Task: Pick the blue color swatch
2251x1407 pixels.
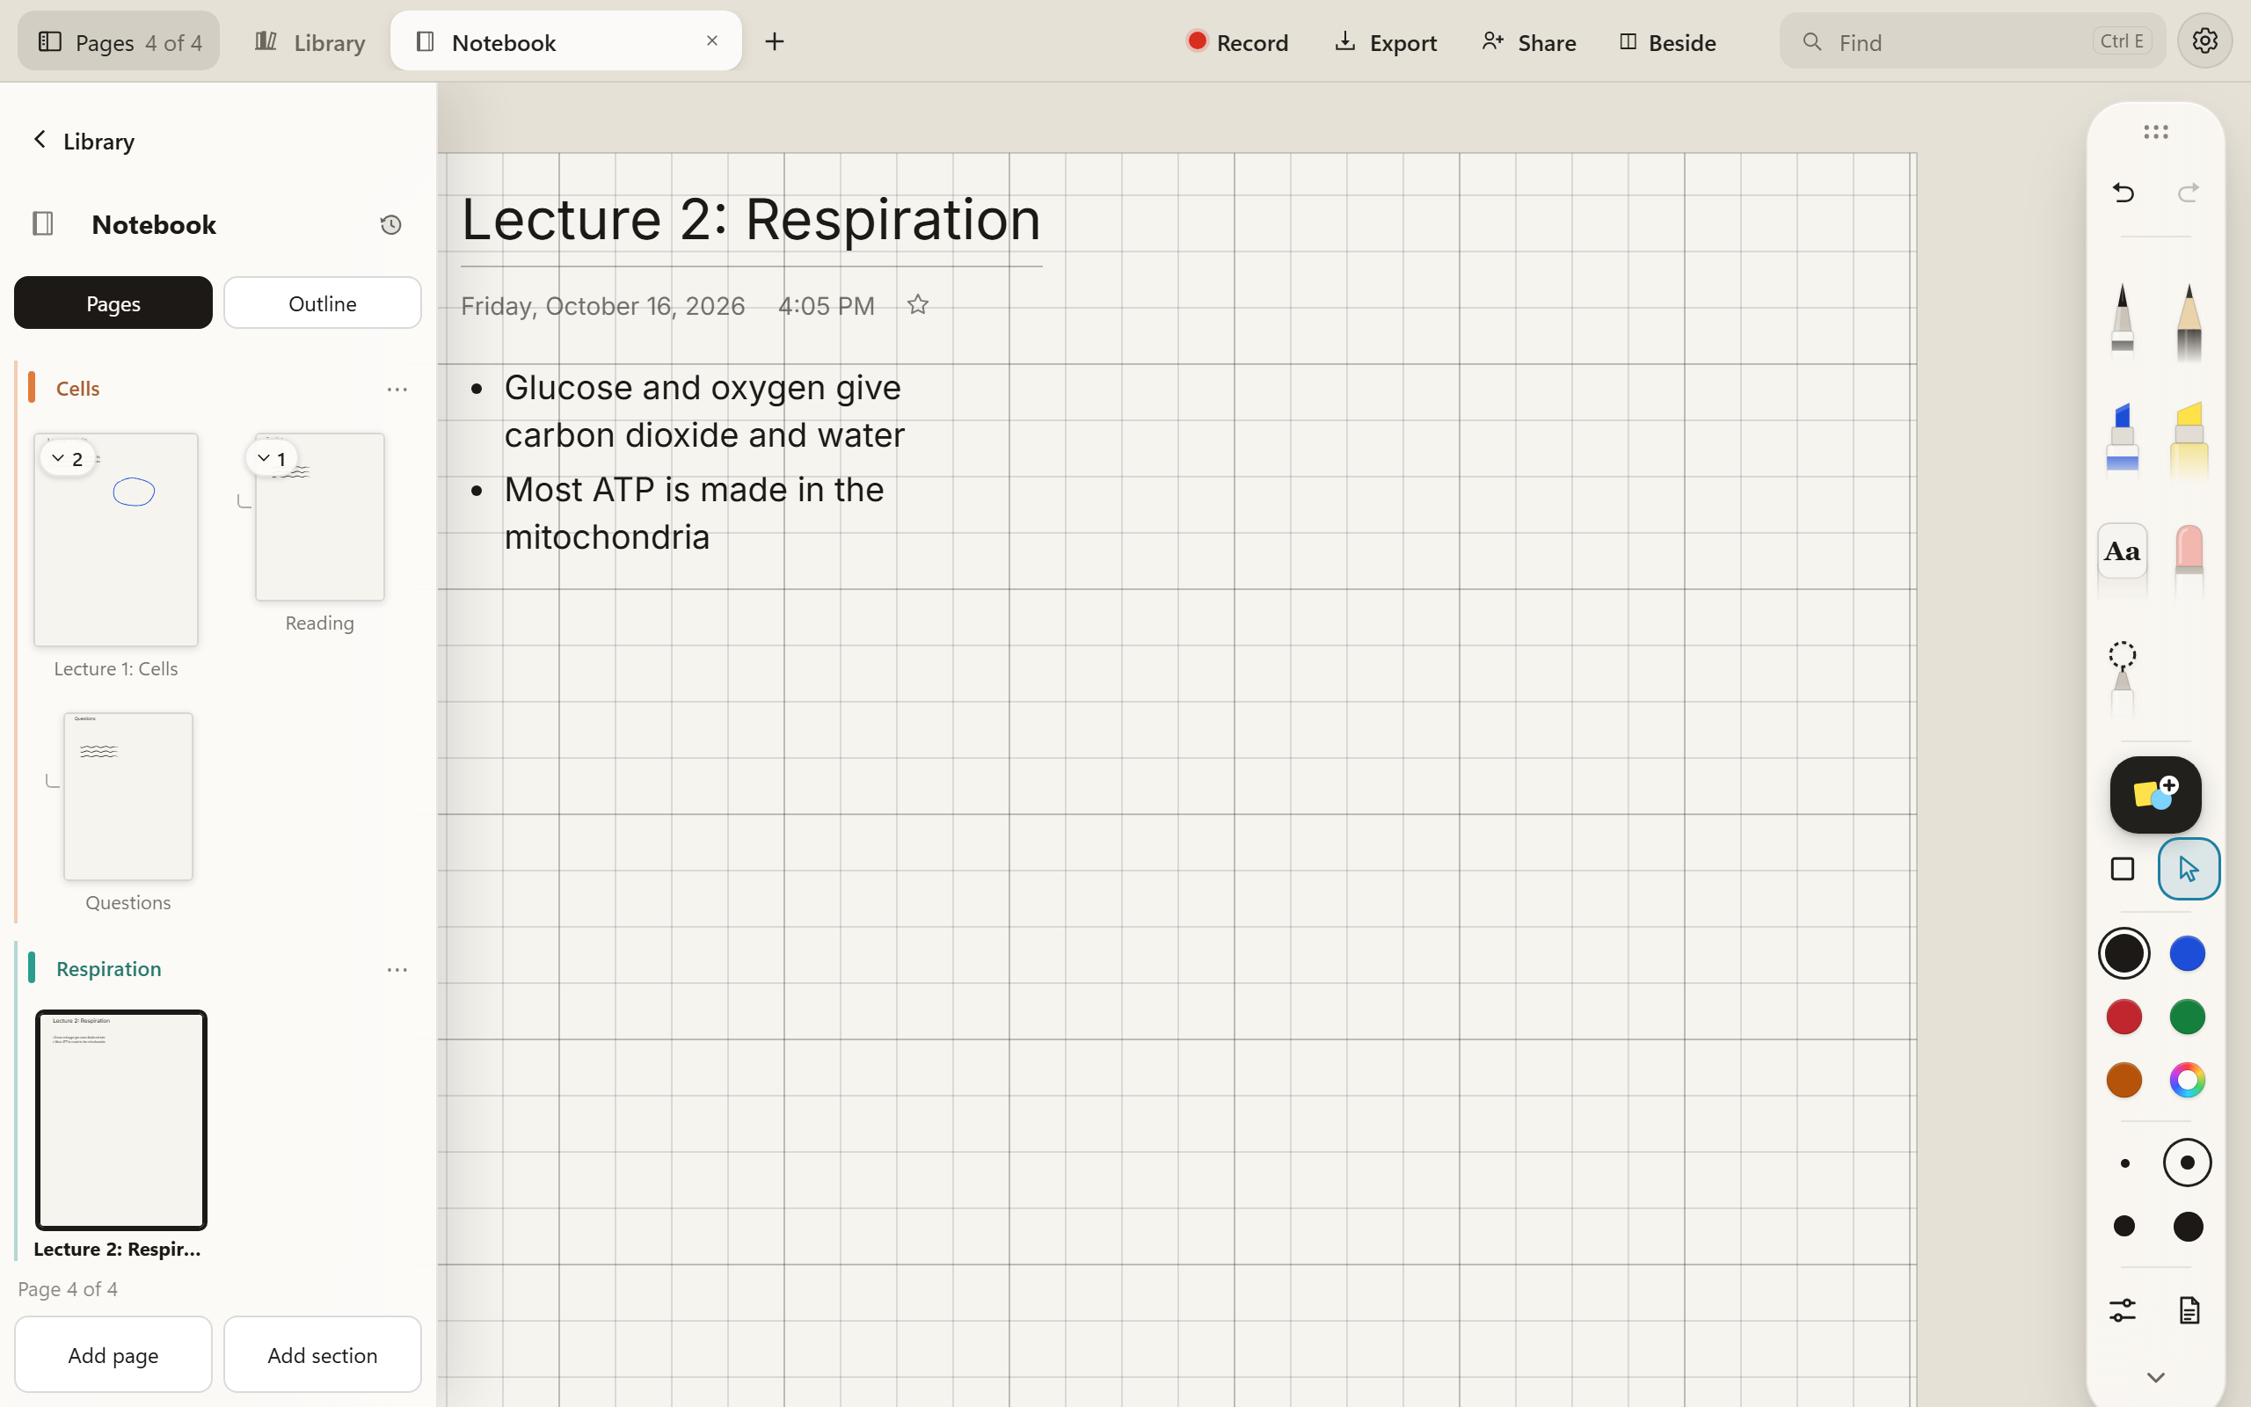Action: tap(2187, 953)
